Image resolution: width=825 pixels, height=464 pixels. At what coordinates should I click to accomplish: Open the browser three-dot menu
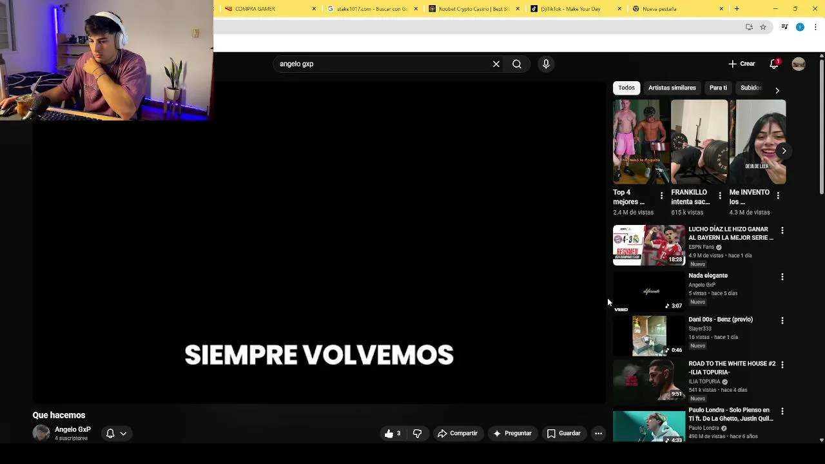click(x=815, y=27)
